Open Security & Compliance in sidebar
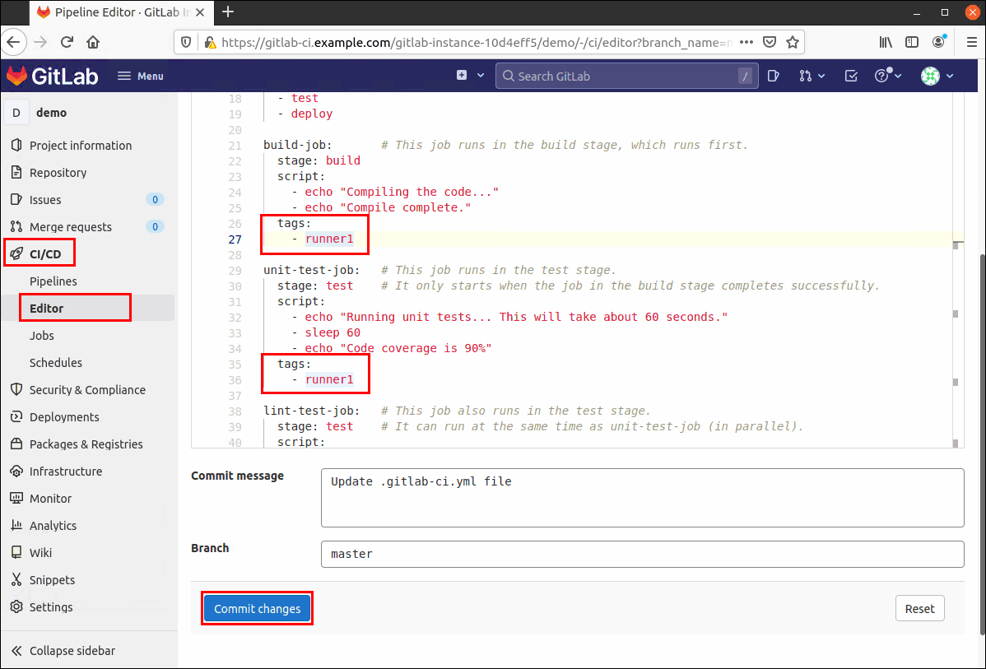Viewport: 986px width, 669px height. pos(88,390)
